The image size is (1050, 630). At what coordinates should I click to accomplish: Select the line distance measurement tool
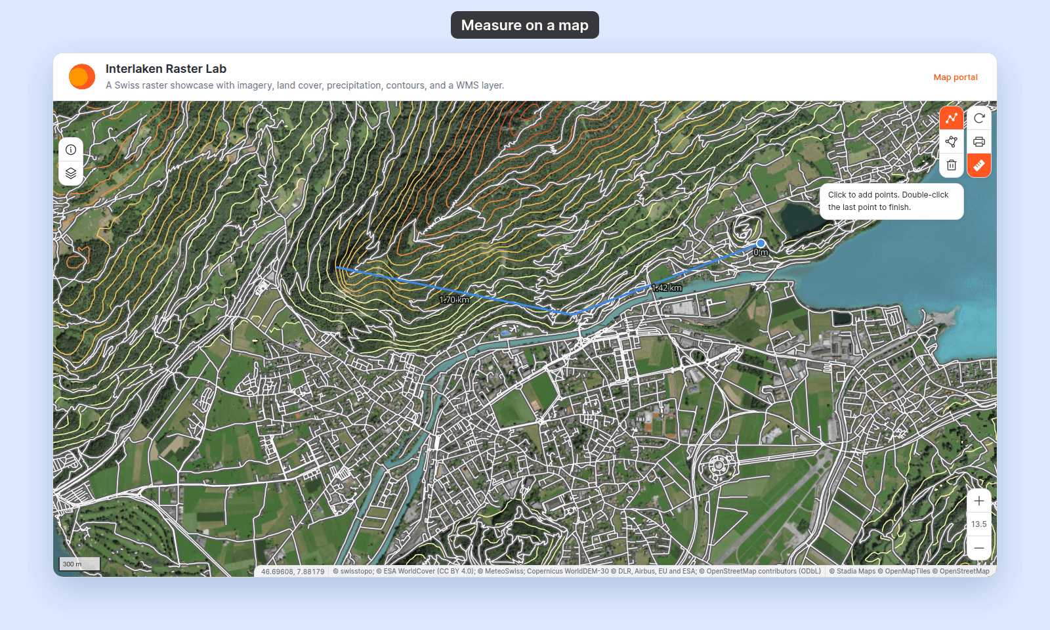(x=952, y=118)
